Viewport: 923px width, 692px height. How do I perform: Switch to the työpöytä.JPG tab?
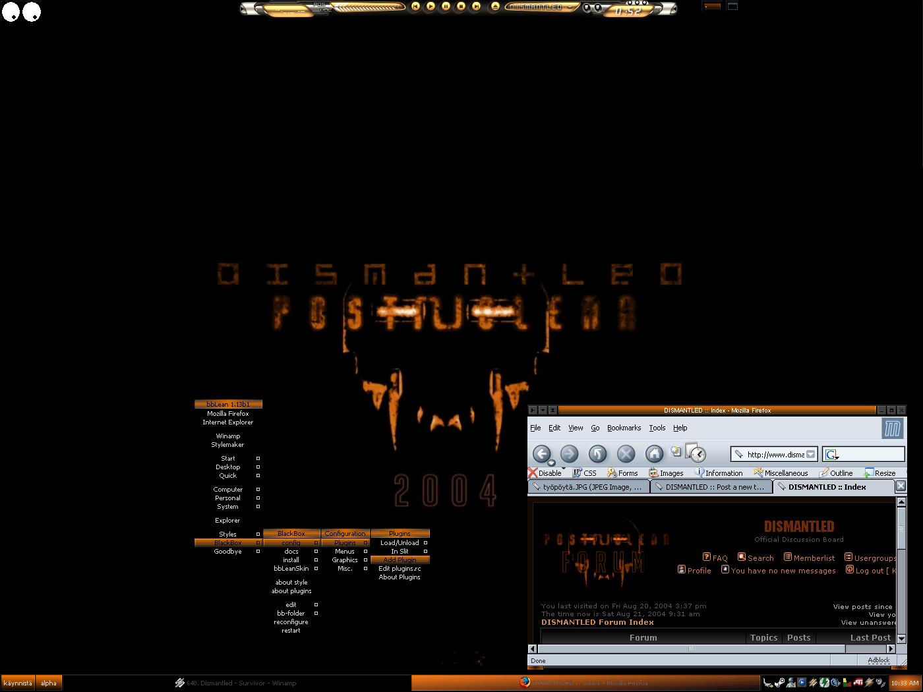click(x=589, y=487)
